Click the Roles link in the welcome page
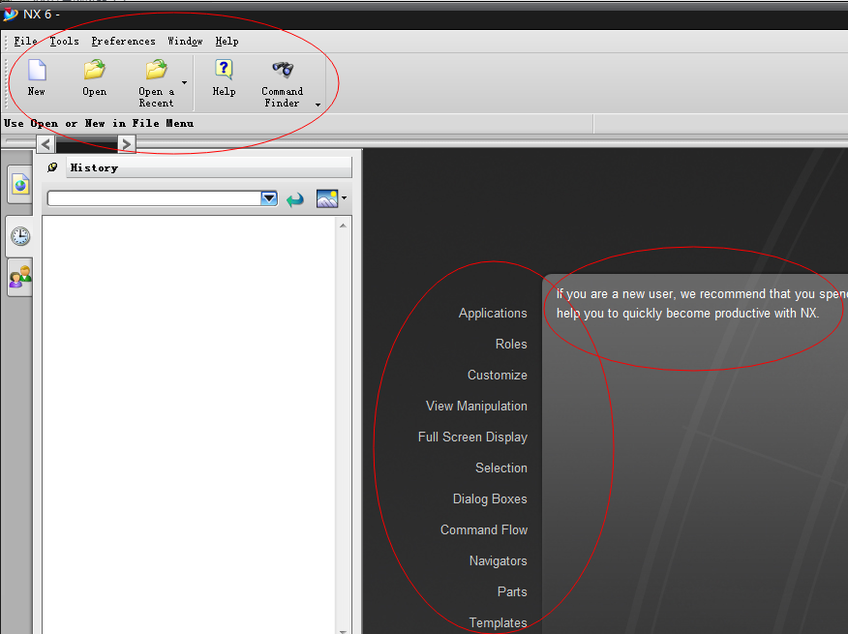The height and width of the screenshot is (634, 848). point(511,344)
